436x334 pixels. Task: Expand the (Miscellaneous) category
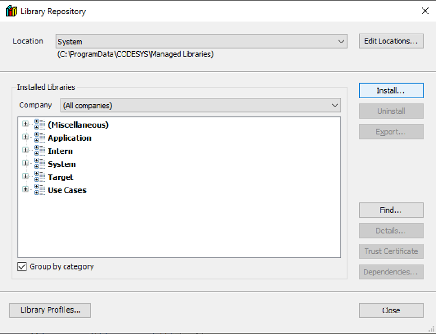[x=26, y=124]
